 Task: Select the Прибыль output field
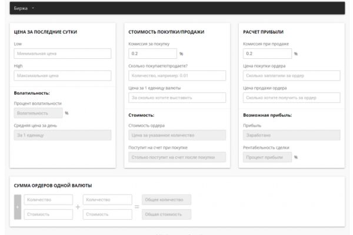292,135
